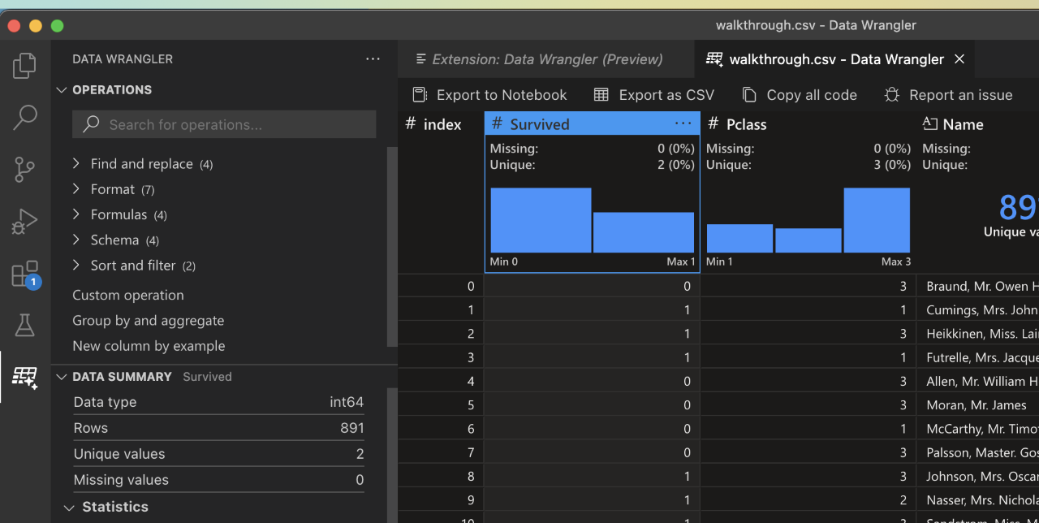Image resolution: width=1039 pixels, height=523 pixels.
Task: Open the Search view icon
Action: tap(24, 117)
